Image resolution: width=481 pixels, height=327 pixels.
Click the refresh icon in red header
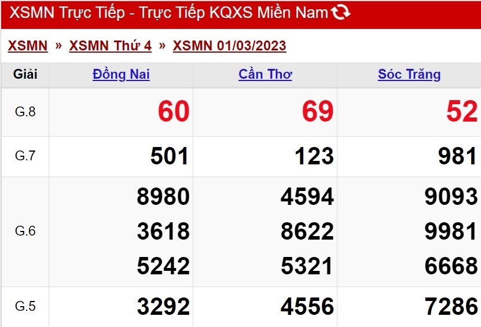point(340,12)
